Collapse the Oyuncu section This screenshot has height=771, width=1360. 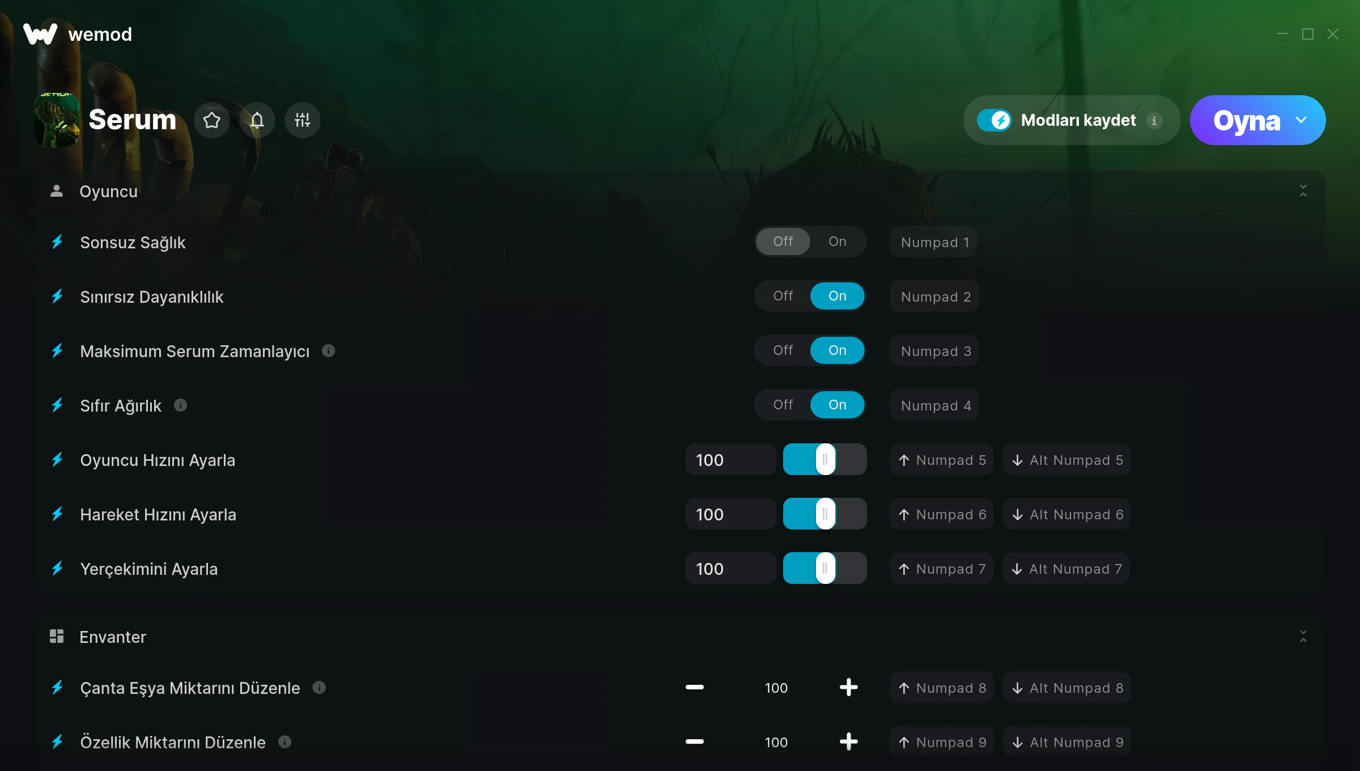(1303, 191)
